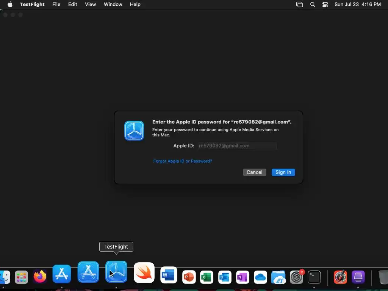This screenshot has height=291, width=388.
Task: Click the Apple ID field label
Action: (184, 146)
